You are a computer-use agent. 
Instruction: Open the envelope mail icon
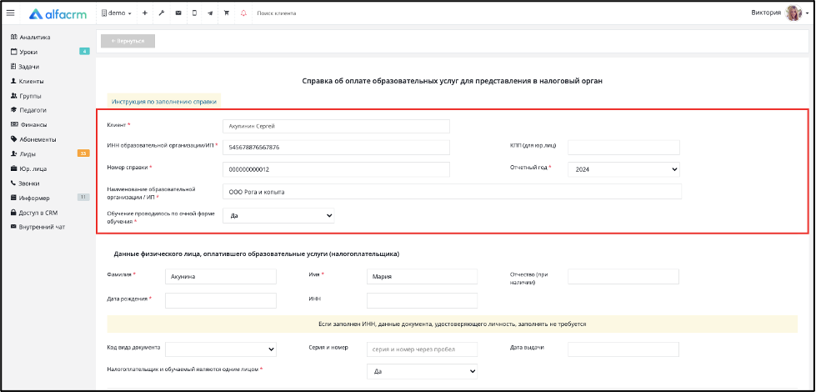178,13
